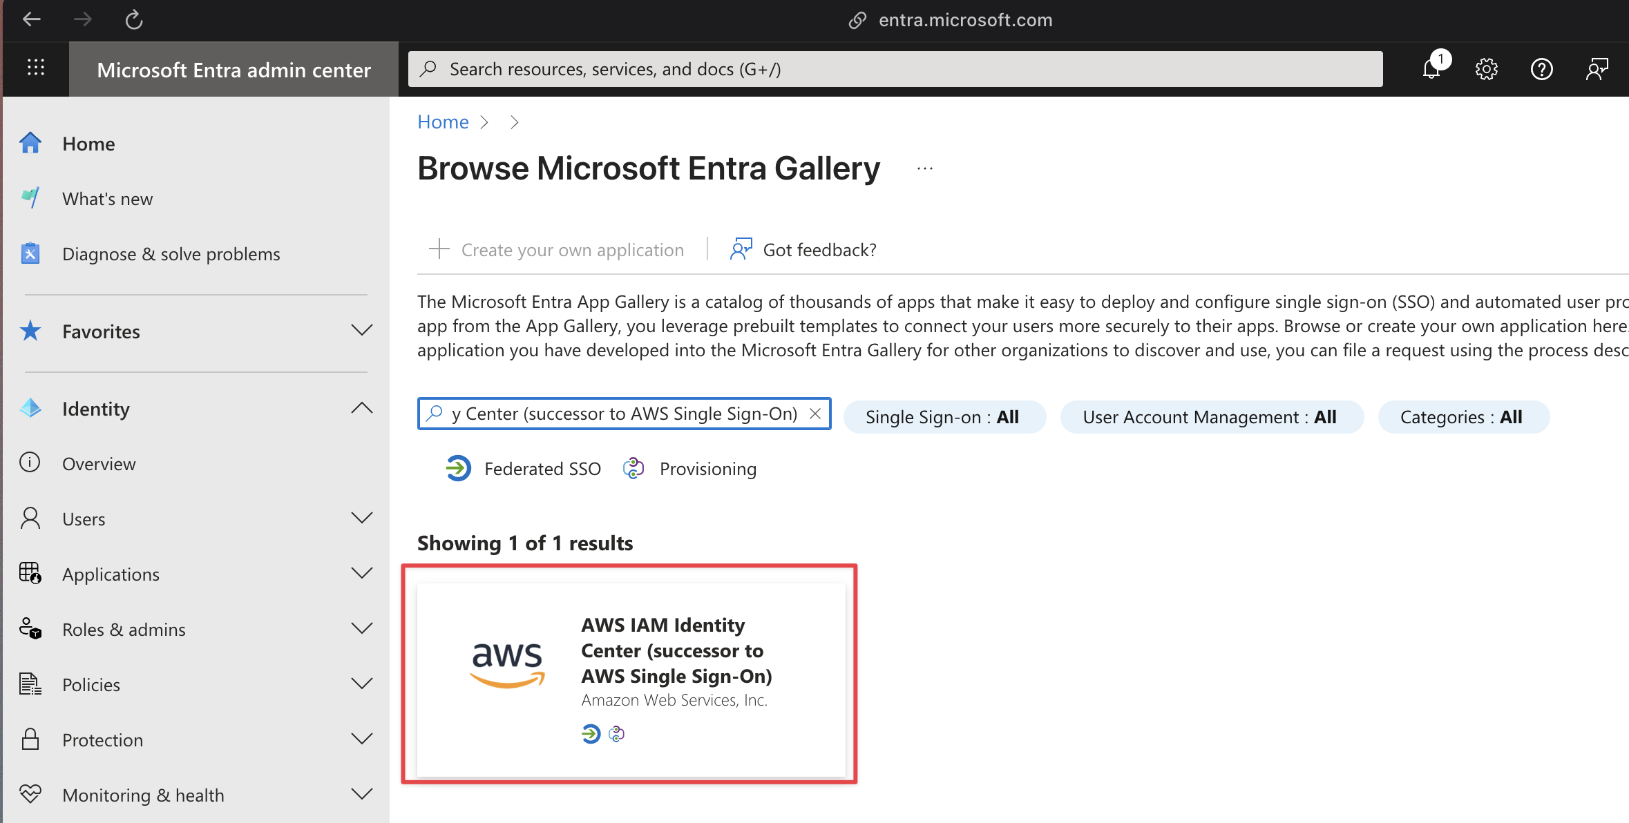The height and width of the screenshot is (823, 1629).
Task: Expand the Policies menu chevron
Action: click(362, 684)
